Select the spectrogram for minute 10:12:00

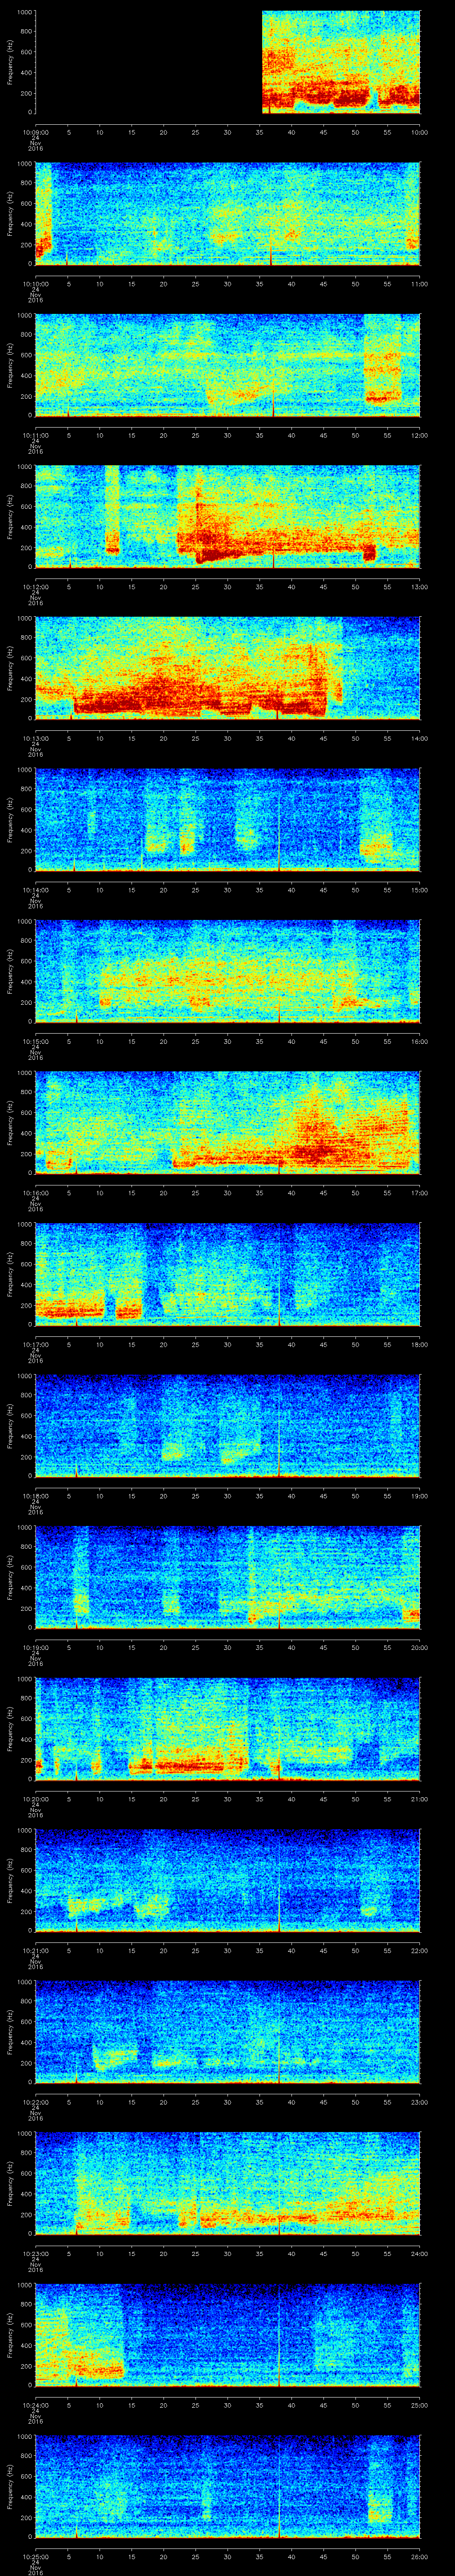click(228, 516)
